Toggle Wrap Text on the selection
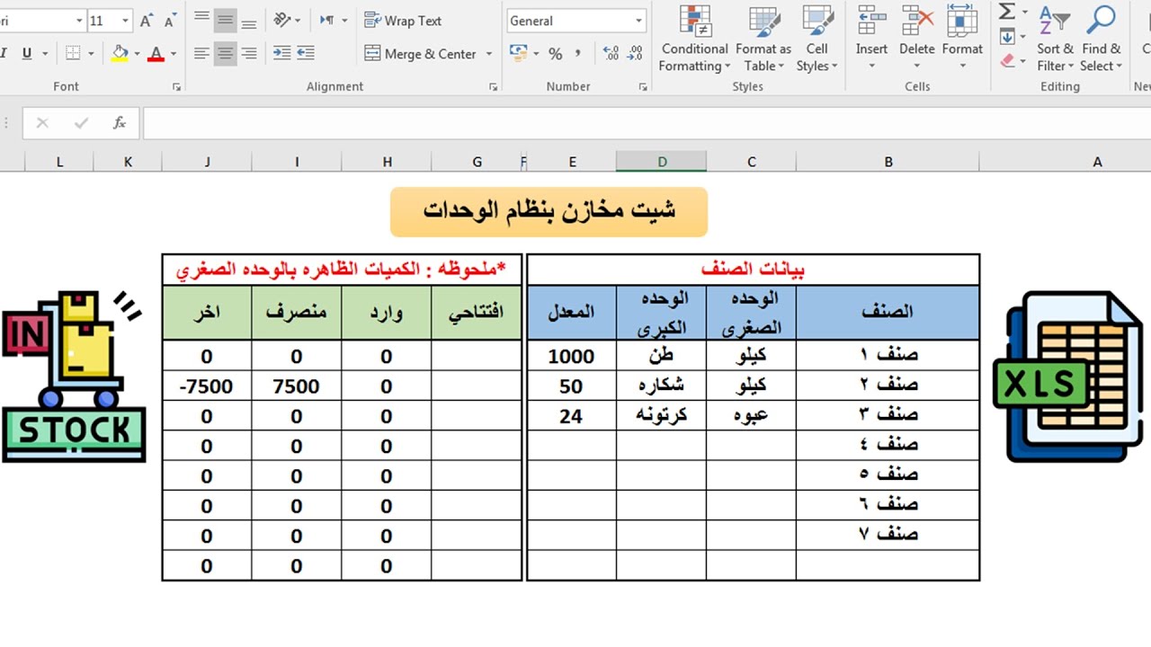The image size is (1151, 647). coord(403,20)
